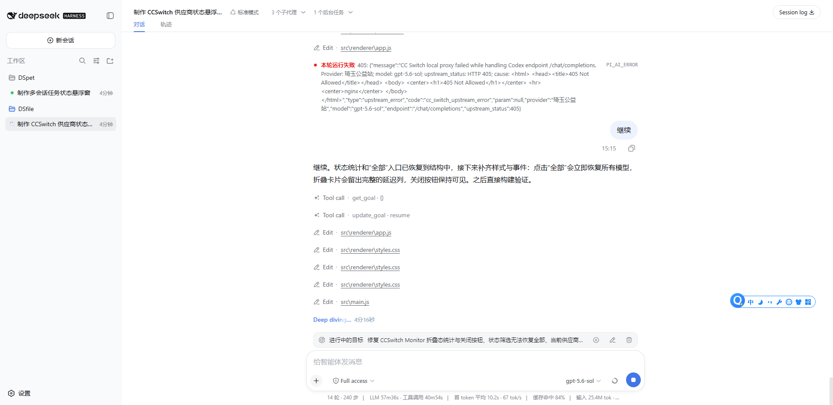The image size is (833, 405).
Task: Add a new workspace folder
Action: point(110,61)
